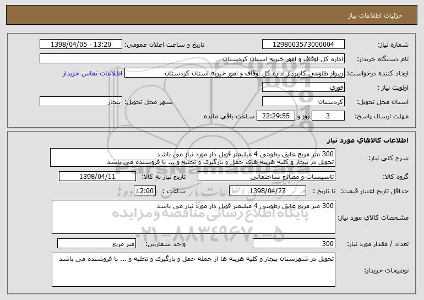Click the label گروه کالا
This screenshot has width=424, height=300.
(x=395, y=177)
